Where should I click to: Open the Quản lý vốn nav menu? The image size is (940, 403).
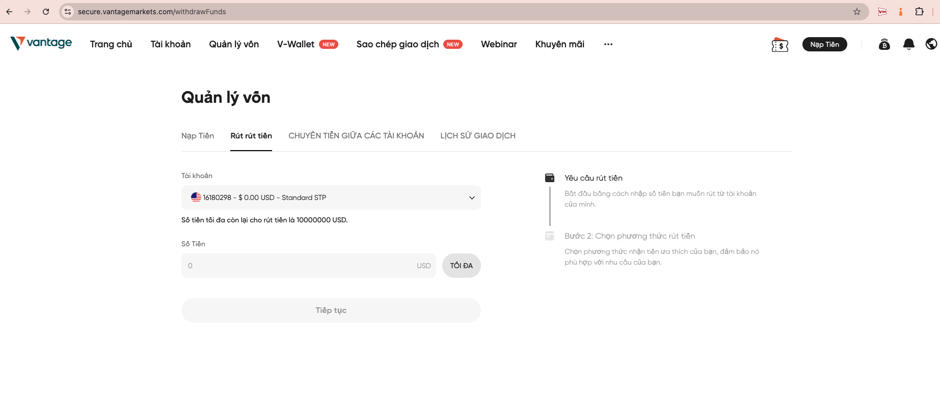234,44
